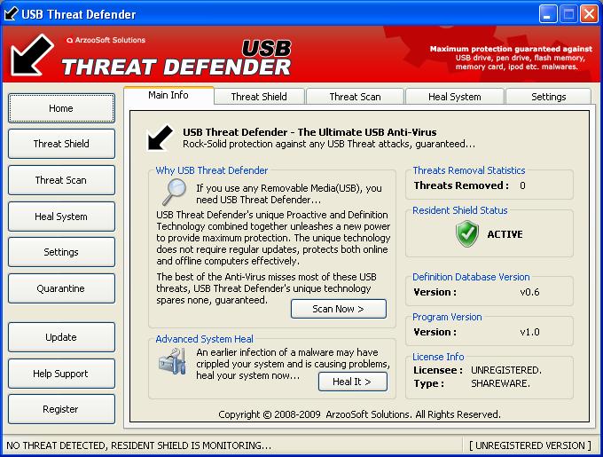The height and width of the screenshot is (457, 603).
Task: Minimize the USB Threat Defender window
Action: (x=548, y=14)
